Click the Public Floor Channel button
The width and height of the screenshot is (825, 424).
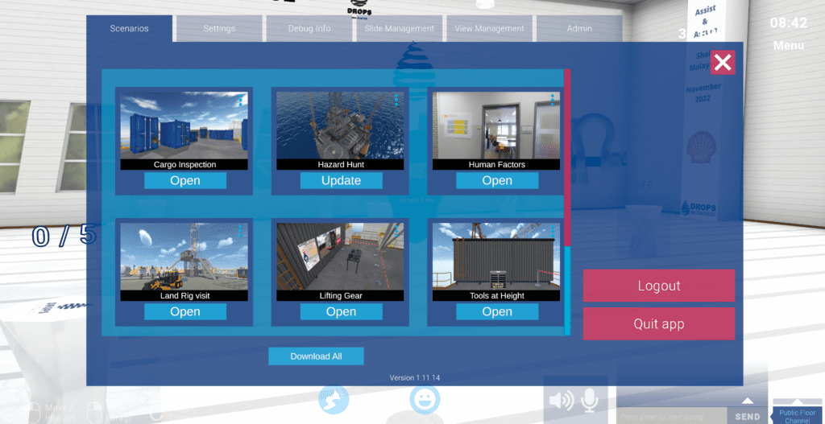pos(798,416)
